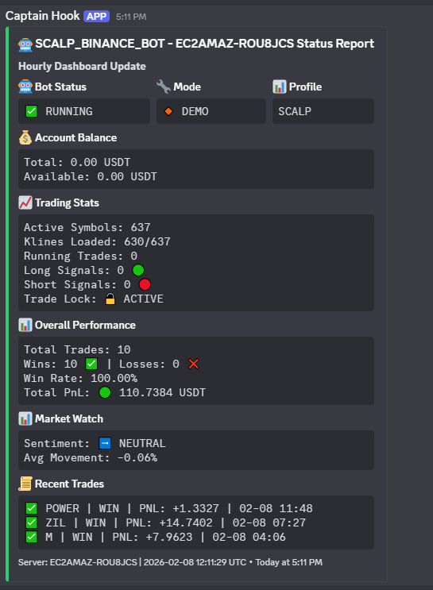Click the robot emoji in the report title
Screen dimensions: 433x590
click(25, 44)
